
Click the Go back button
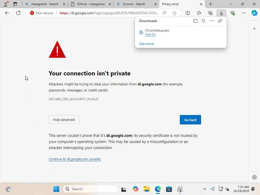[x=190, y=120]
